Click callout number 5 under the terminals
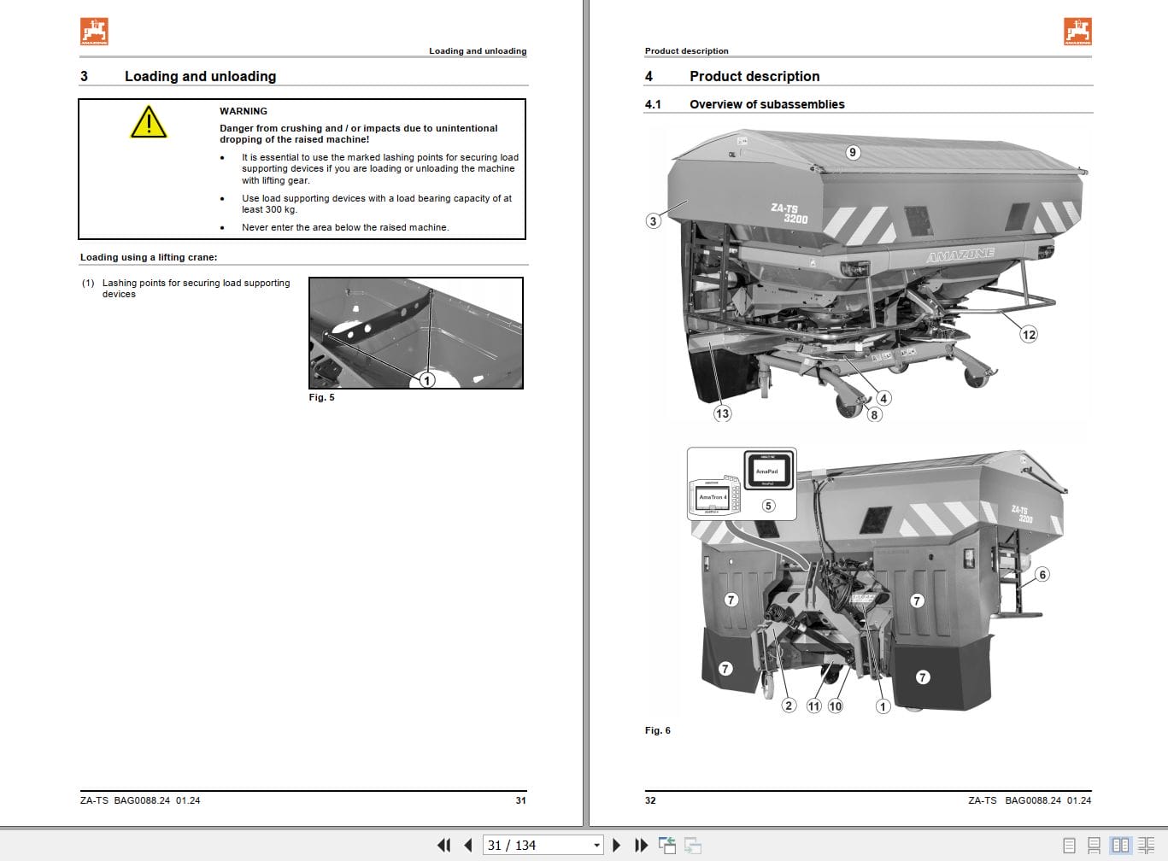 tap(768, 506)
